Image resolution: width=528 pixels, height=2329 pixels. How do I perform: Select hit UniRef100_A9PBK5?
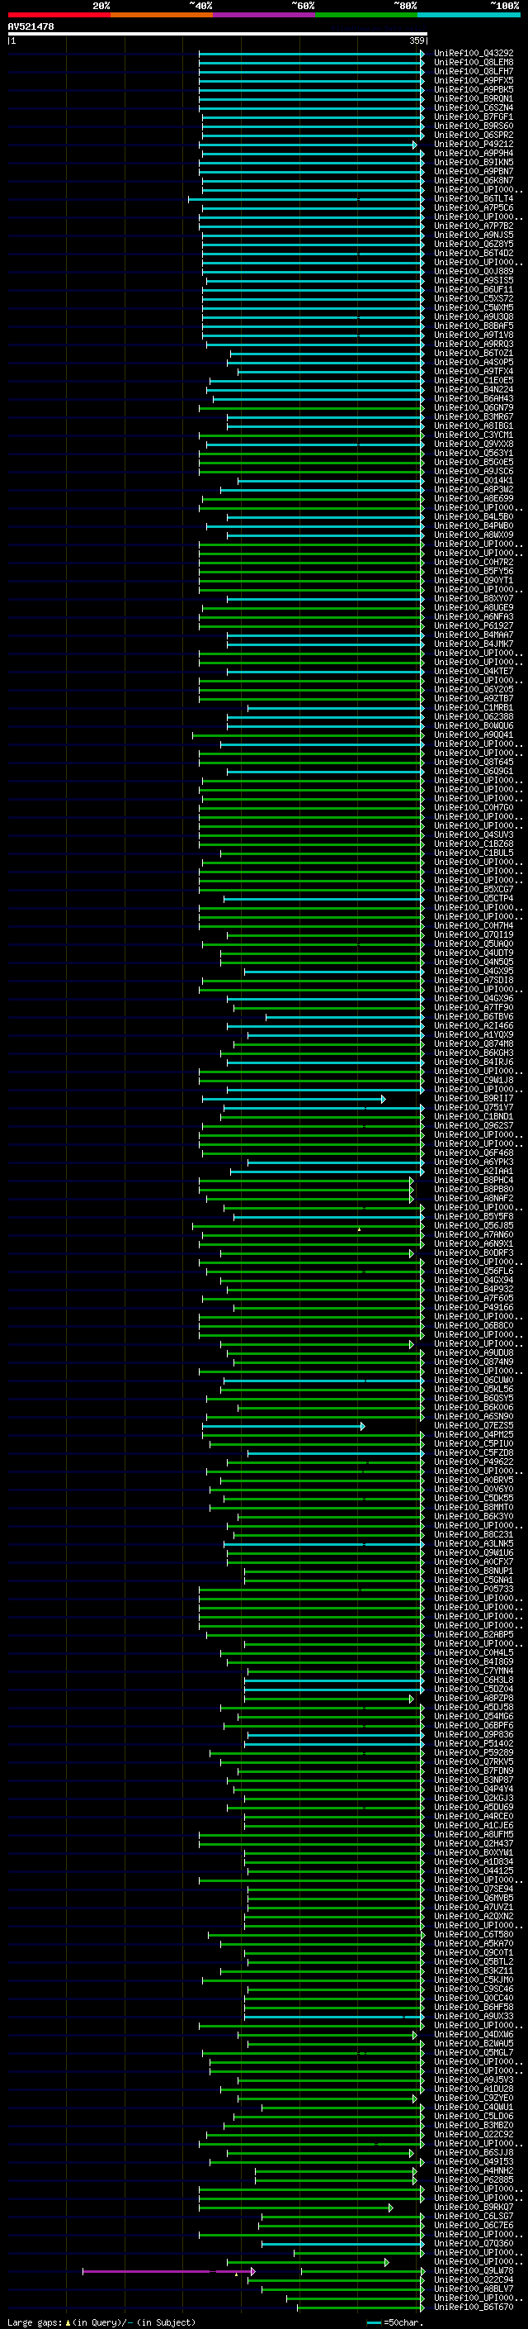coord(473,89)
